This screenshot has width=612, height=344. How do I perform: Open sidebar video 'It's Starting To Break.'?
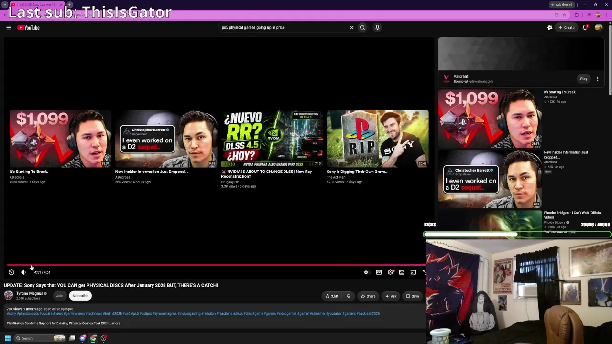pyautogui.click(x=490, y=118)
